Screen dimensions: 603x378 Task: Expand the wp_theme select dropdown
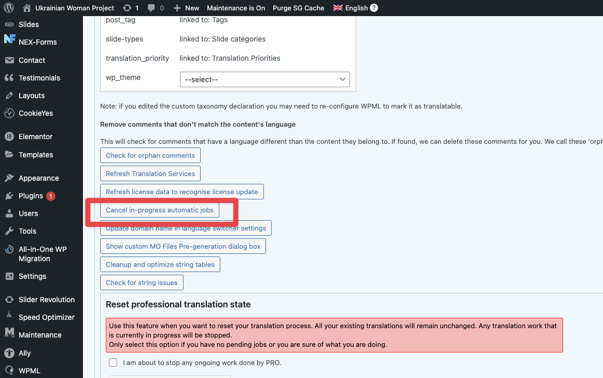[264, 79]
